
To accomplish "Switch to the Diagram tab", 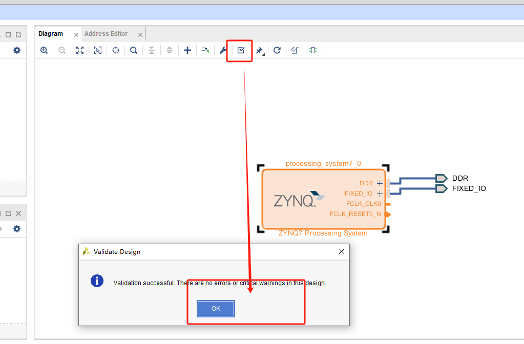I will 51,34.
